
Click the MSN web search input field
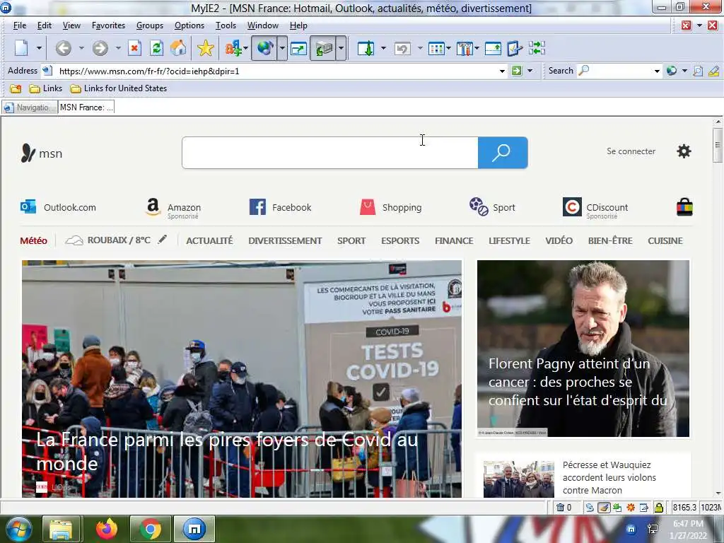click(330, 153)
